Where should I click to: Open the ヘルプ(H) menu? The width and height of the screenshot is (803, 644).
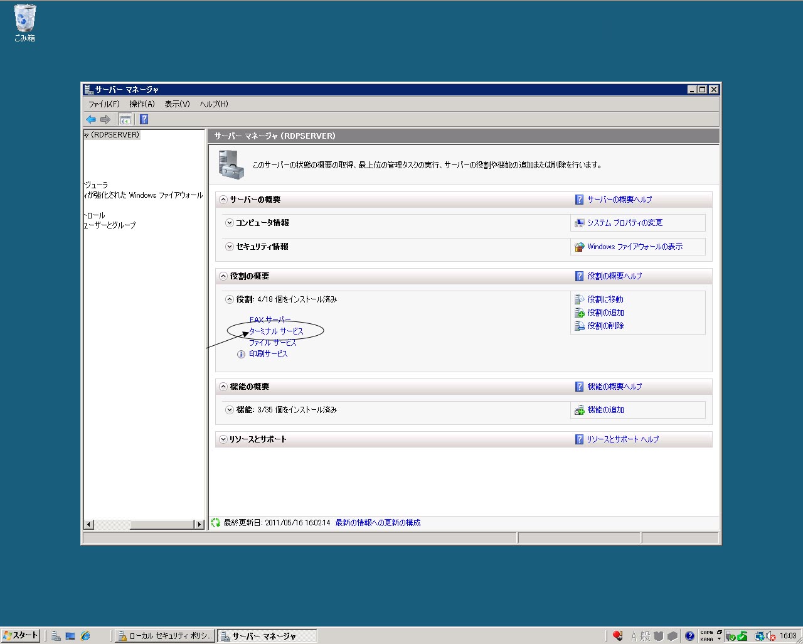pos(214,104)
